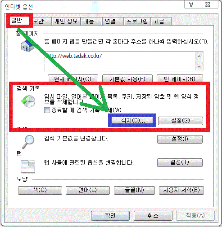This screenshot has height=227, width=222.
Task: Click the tabs settings window icon
Action: coord(28,166)
